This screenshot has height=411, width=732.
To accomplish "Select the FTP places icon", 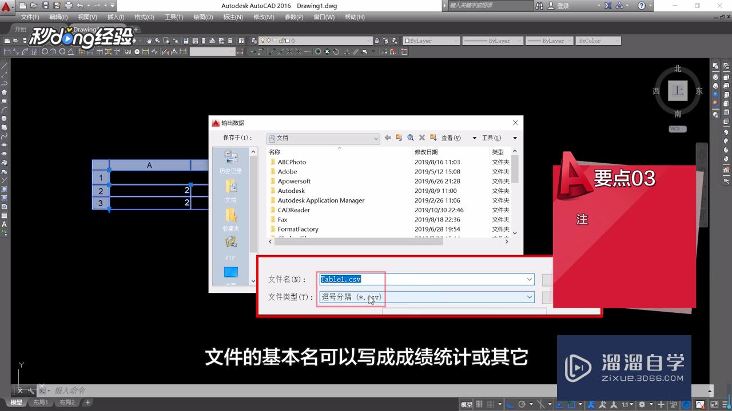I will (x=231, y=248).
